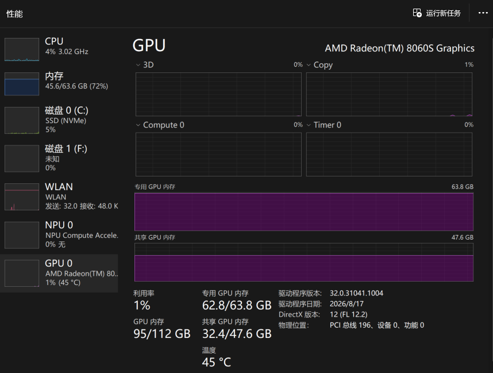This screenshot has height=373, width=493.
Task: Click the 性能 page title
Action: [14, 14]
